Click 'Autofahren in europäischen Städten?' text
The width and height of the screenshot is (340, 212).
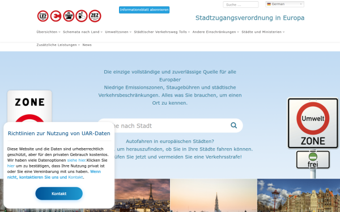pyautogui.click(x=170, y=141)
